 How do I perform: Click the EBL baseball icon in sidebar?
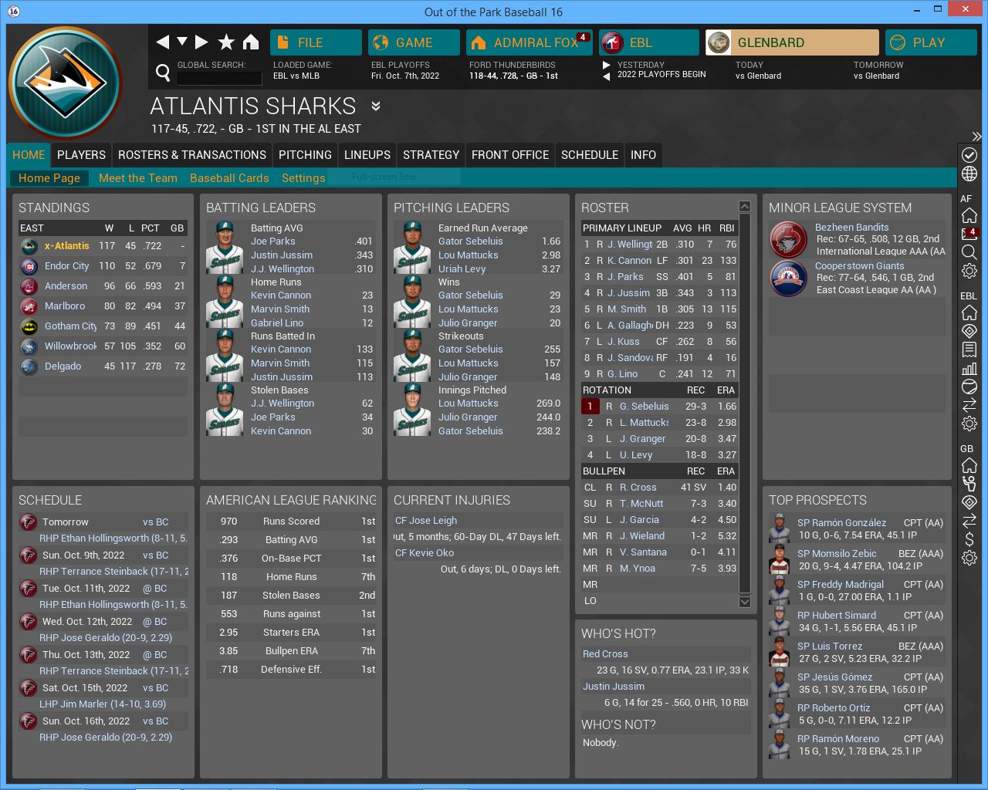click(969, 387)
